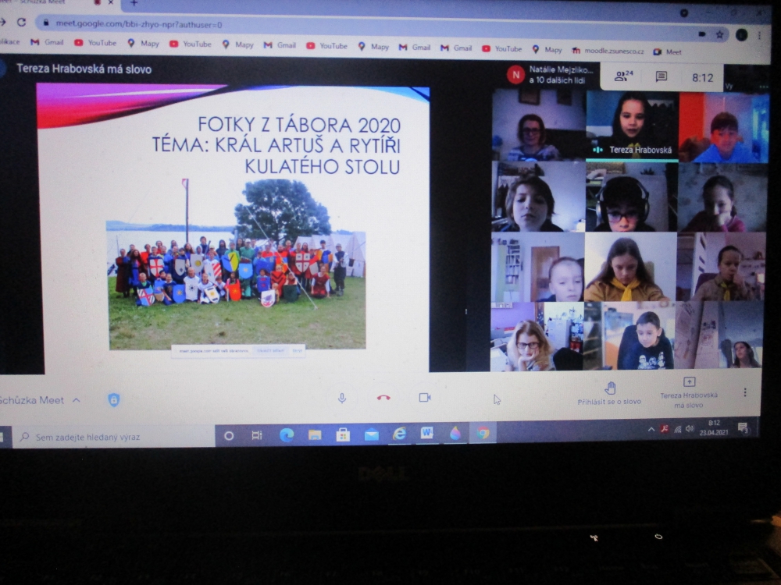This screenshot has width=781, height=585.
Task: Open the Chrome three-dot menu
Action: tap(759, 35)
